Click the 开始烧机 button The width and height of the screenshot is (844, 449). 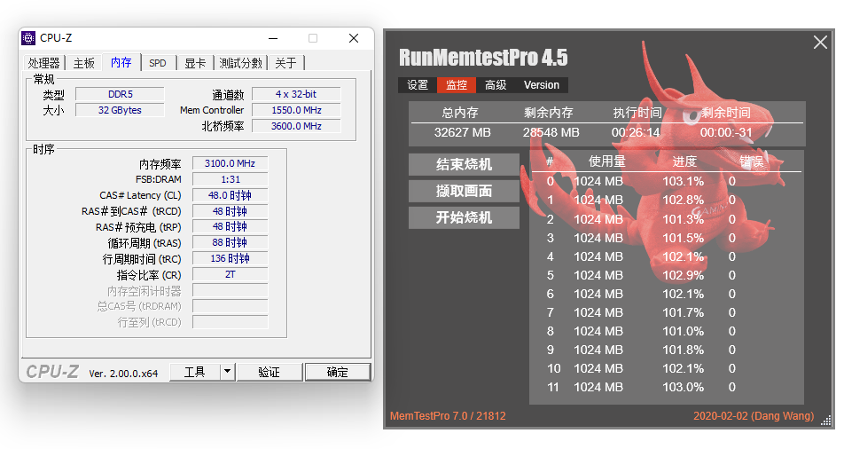(x=464, y=217)
